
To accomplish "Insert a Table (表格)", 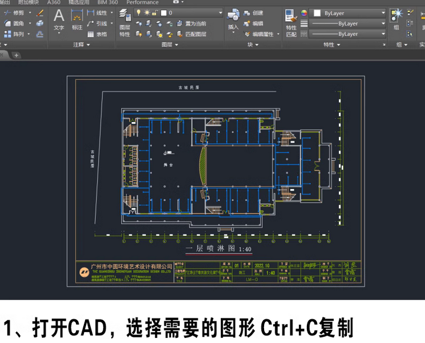I will pos(97,34).
